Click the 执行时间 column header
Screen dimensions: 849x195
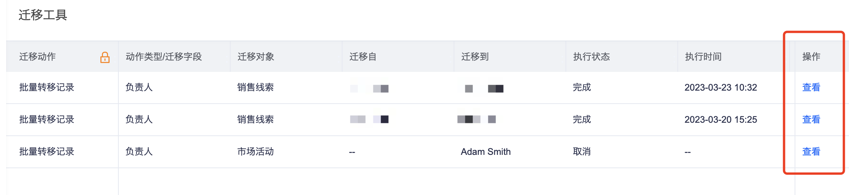point(703,57)
